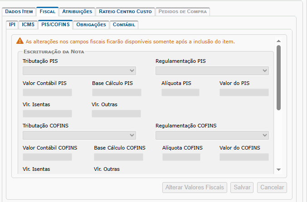Select the Atribuições tab

pyautogui.click(x=77, y=11)
